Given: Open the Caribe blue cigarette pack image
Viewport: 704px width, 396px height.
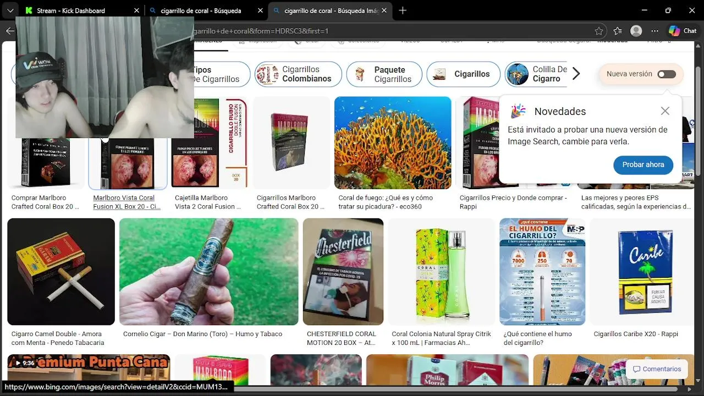Looking at the screenshot, I should [642, 272].
